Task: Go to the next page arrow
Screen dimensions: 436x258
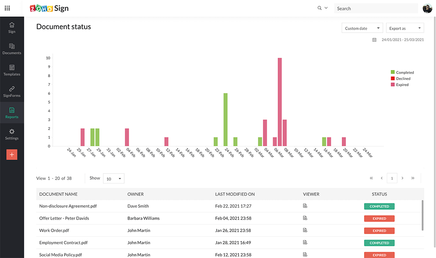Action: [402, 178]
